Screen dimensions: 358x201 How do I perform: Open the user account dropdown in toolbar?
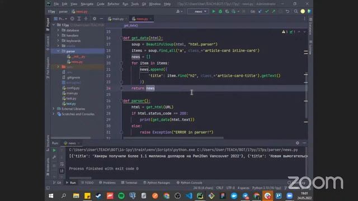179,11
